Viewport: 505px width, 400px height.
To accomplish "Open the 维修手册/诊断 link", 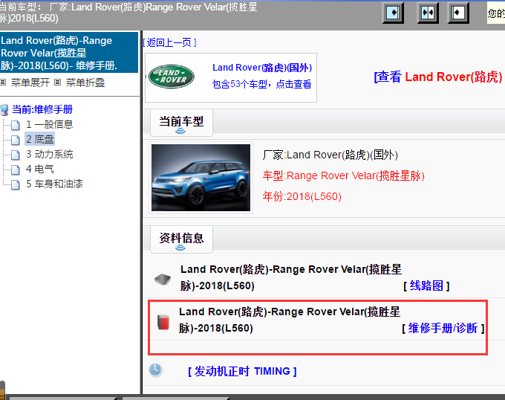I will click(443, 328).
